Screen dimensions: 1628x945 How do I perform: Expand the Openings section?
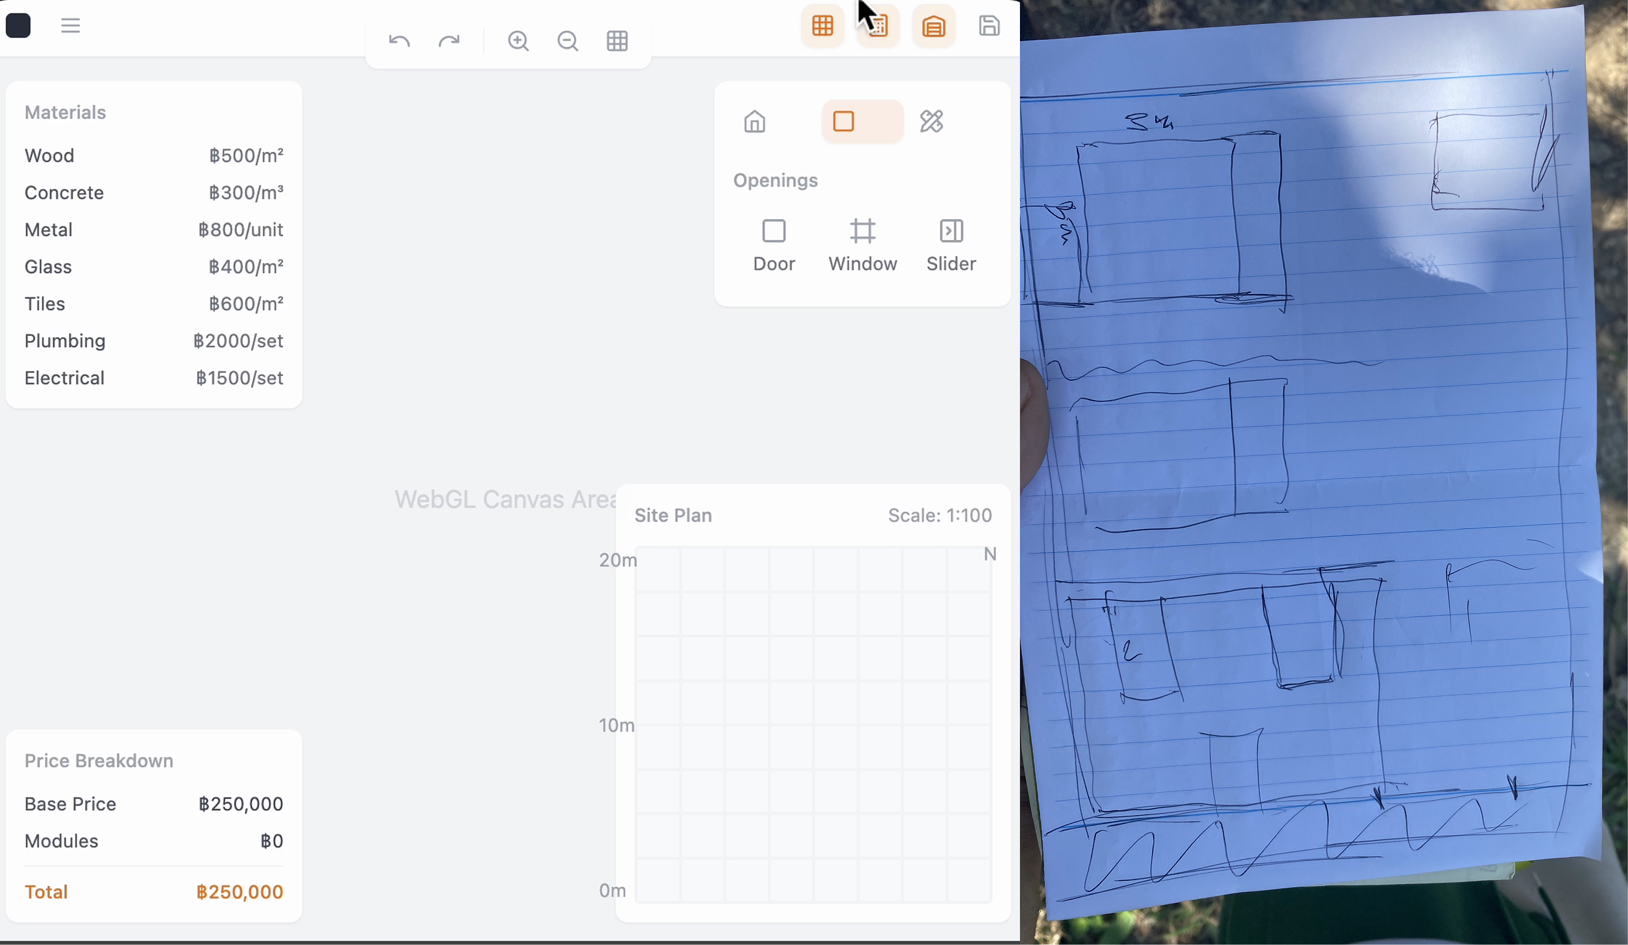pos(775,180)
